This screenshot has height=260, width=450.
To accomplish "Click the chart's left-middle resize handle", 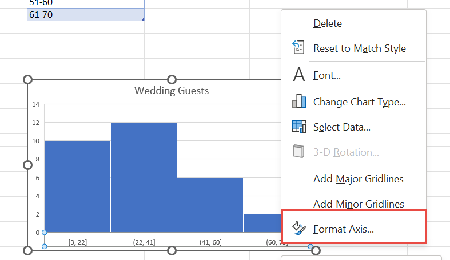I will tap(27, 165).
